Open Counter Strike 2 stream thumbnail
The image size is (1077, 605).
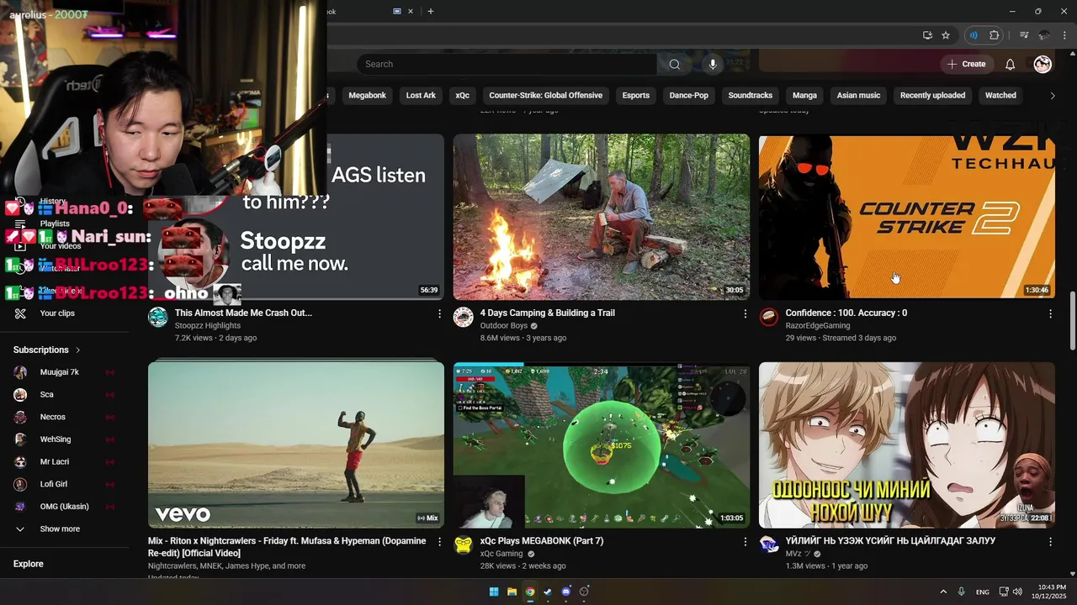point(907,217)
